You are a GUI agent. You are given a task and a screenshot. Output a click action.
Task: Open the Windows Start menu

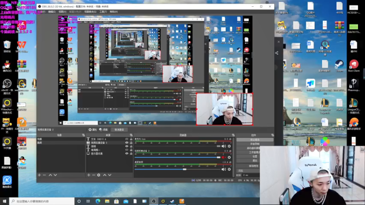click(x=5, y=201)
